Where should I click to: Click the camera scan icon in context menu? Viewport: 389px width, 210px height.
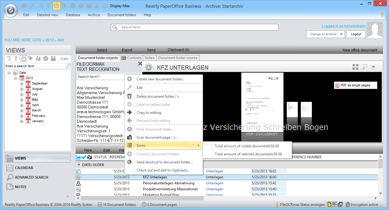pos(129,137)
